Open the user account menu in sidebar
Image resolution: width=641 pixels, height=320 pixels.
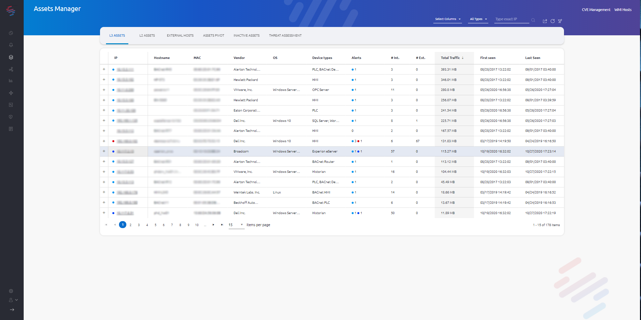click(13, 300)
